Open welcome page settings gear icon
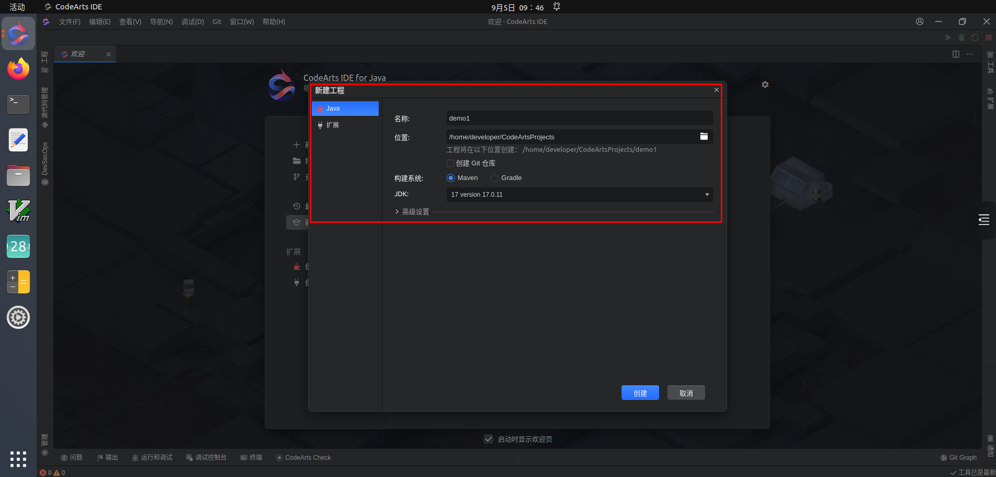This screenshot has width=996, height=477. click(x=765, y=85)
